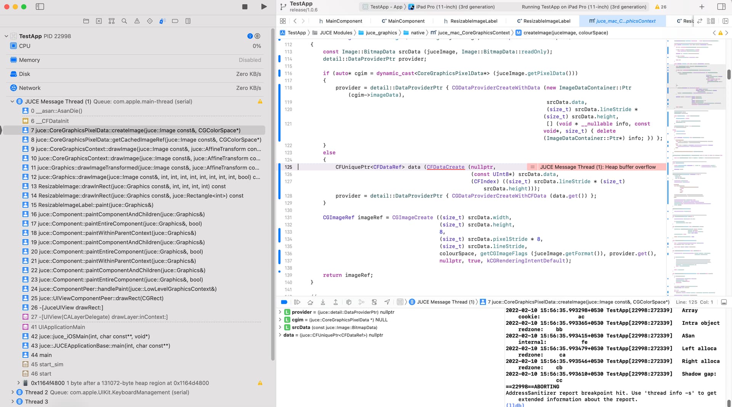Screen dimensions: 732x407
Task: Open Debug Memory Graph
Action: click(361, 302)
